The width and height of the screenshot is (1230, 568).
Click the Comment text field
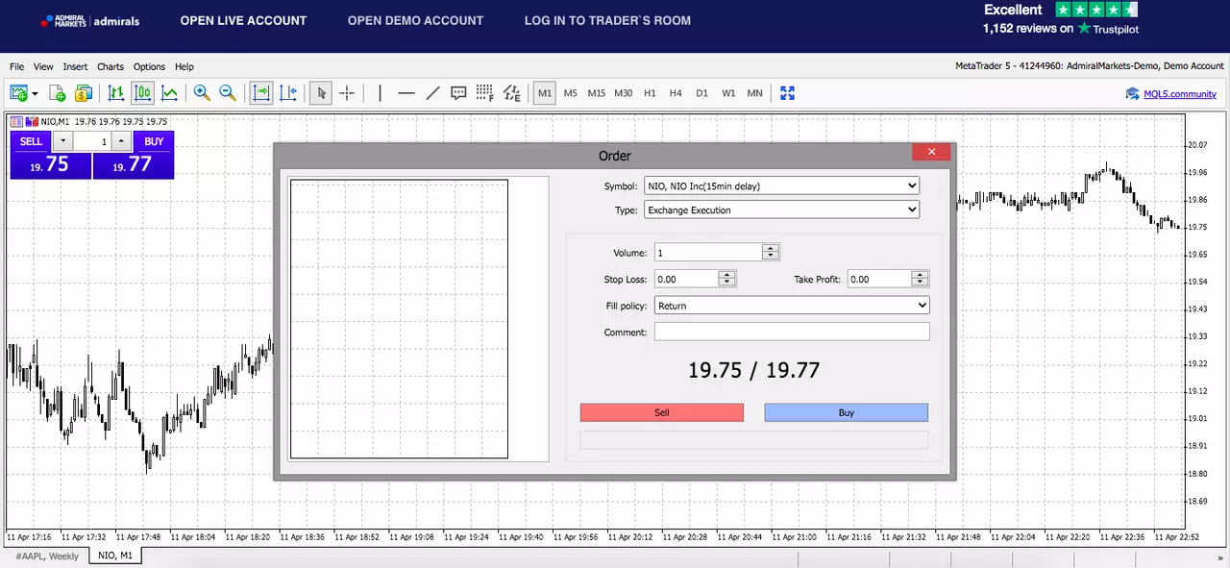click(x=792, y=332)
